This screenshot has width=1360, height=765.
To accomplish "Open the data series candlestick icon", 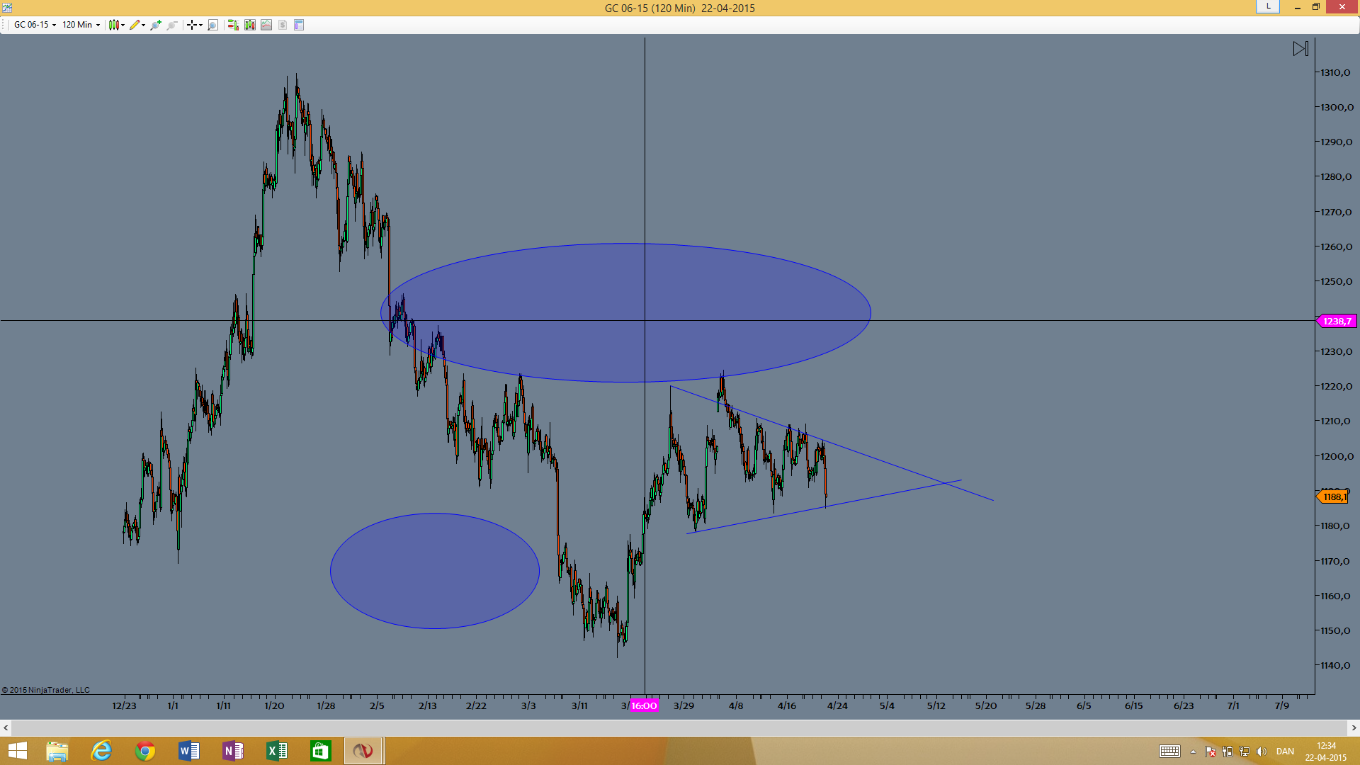I will coord(250,25).
